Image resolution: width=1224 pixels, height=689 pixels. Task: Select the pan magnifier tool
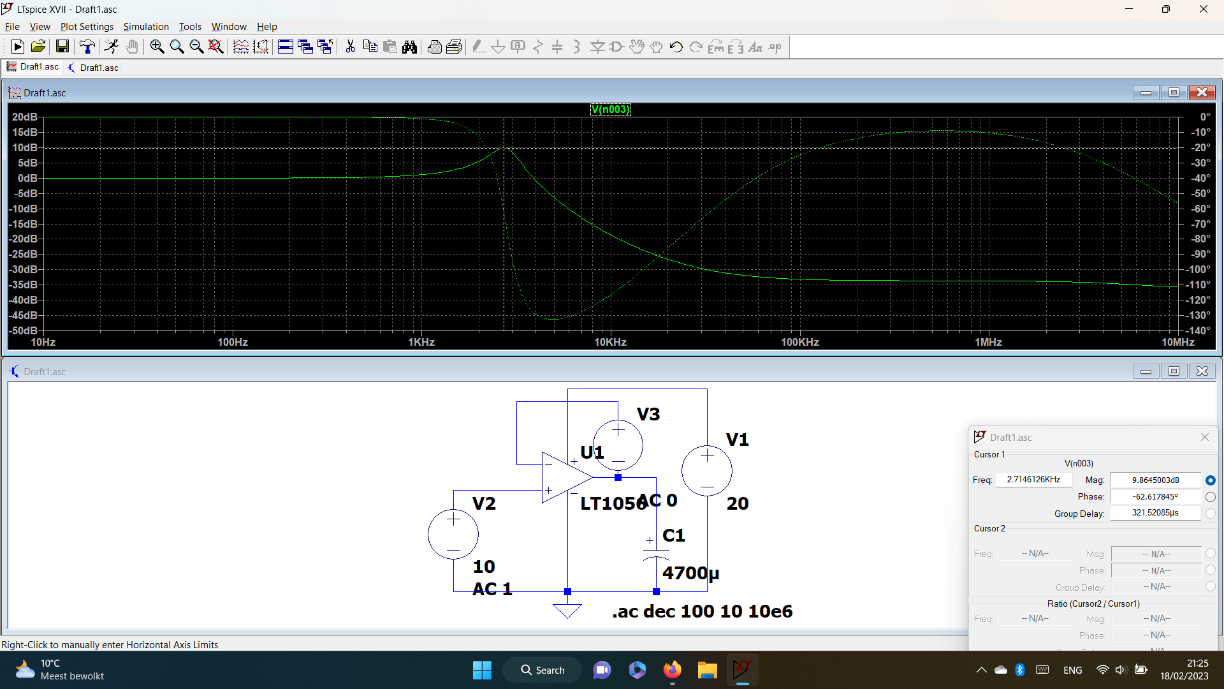point(177,47)
